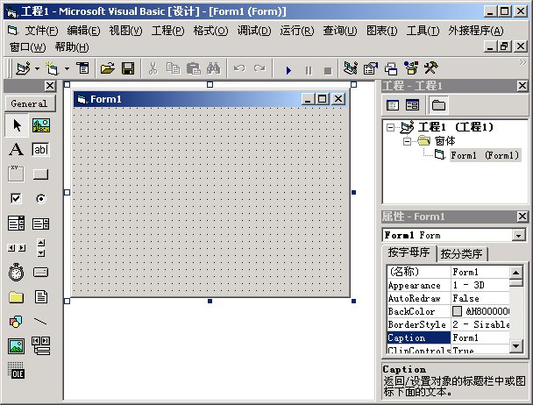Viewport: 533px width, 405px height.
Task: Open Project Explorer from toolbar
Action: (x=350, y=68)
